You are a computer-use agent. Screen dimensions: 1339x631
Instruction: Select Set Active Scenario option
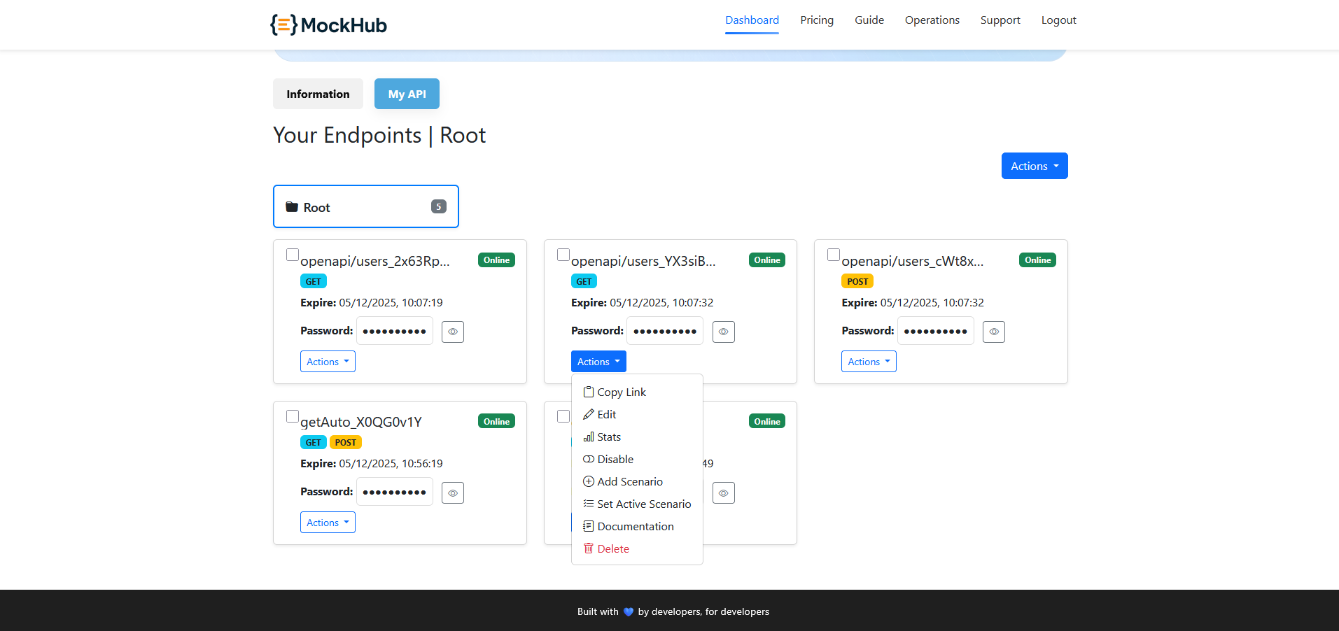pos(643,504)
